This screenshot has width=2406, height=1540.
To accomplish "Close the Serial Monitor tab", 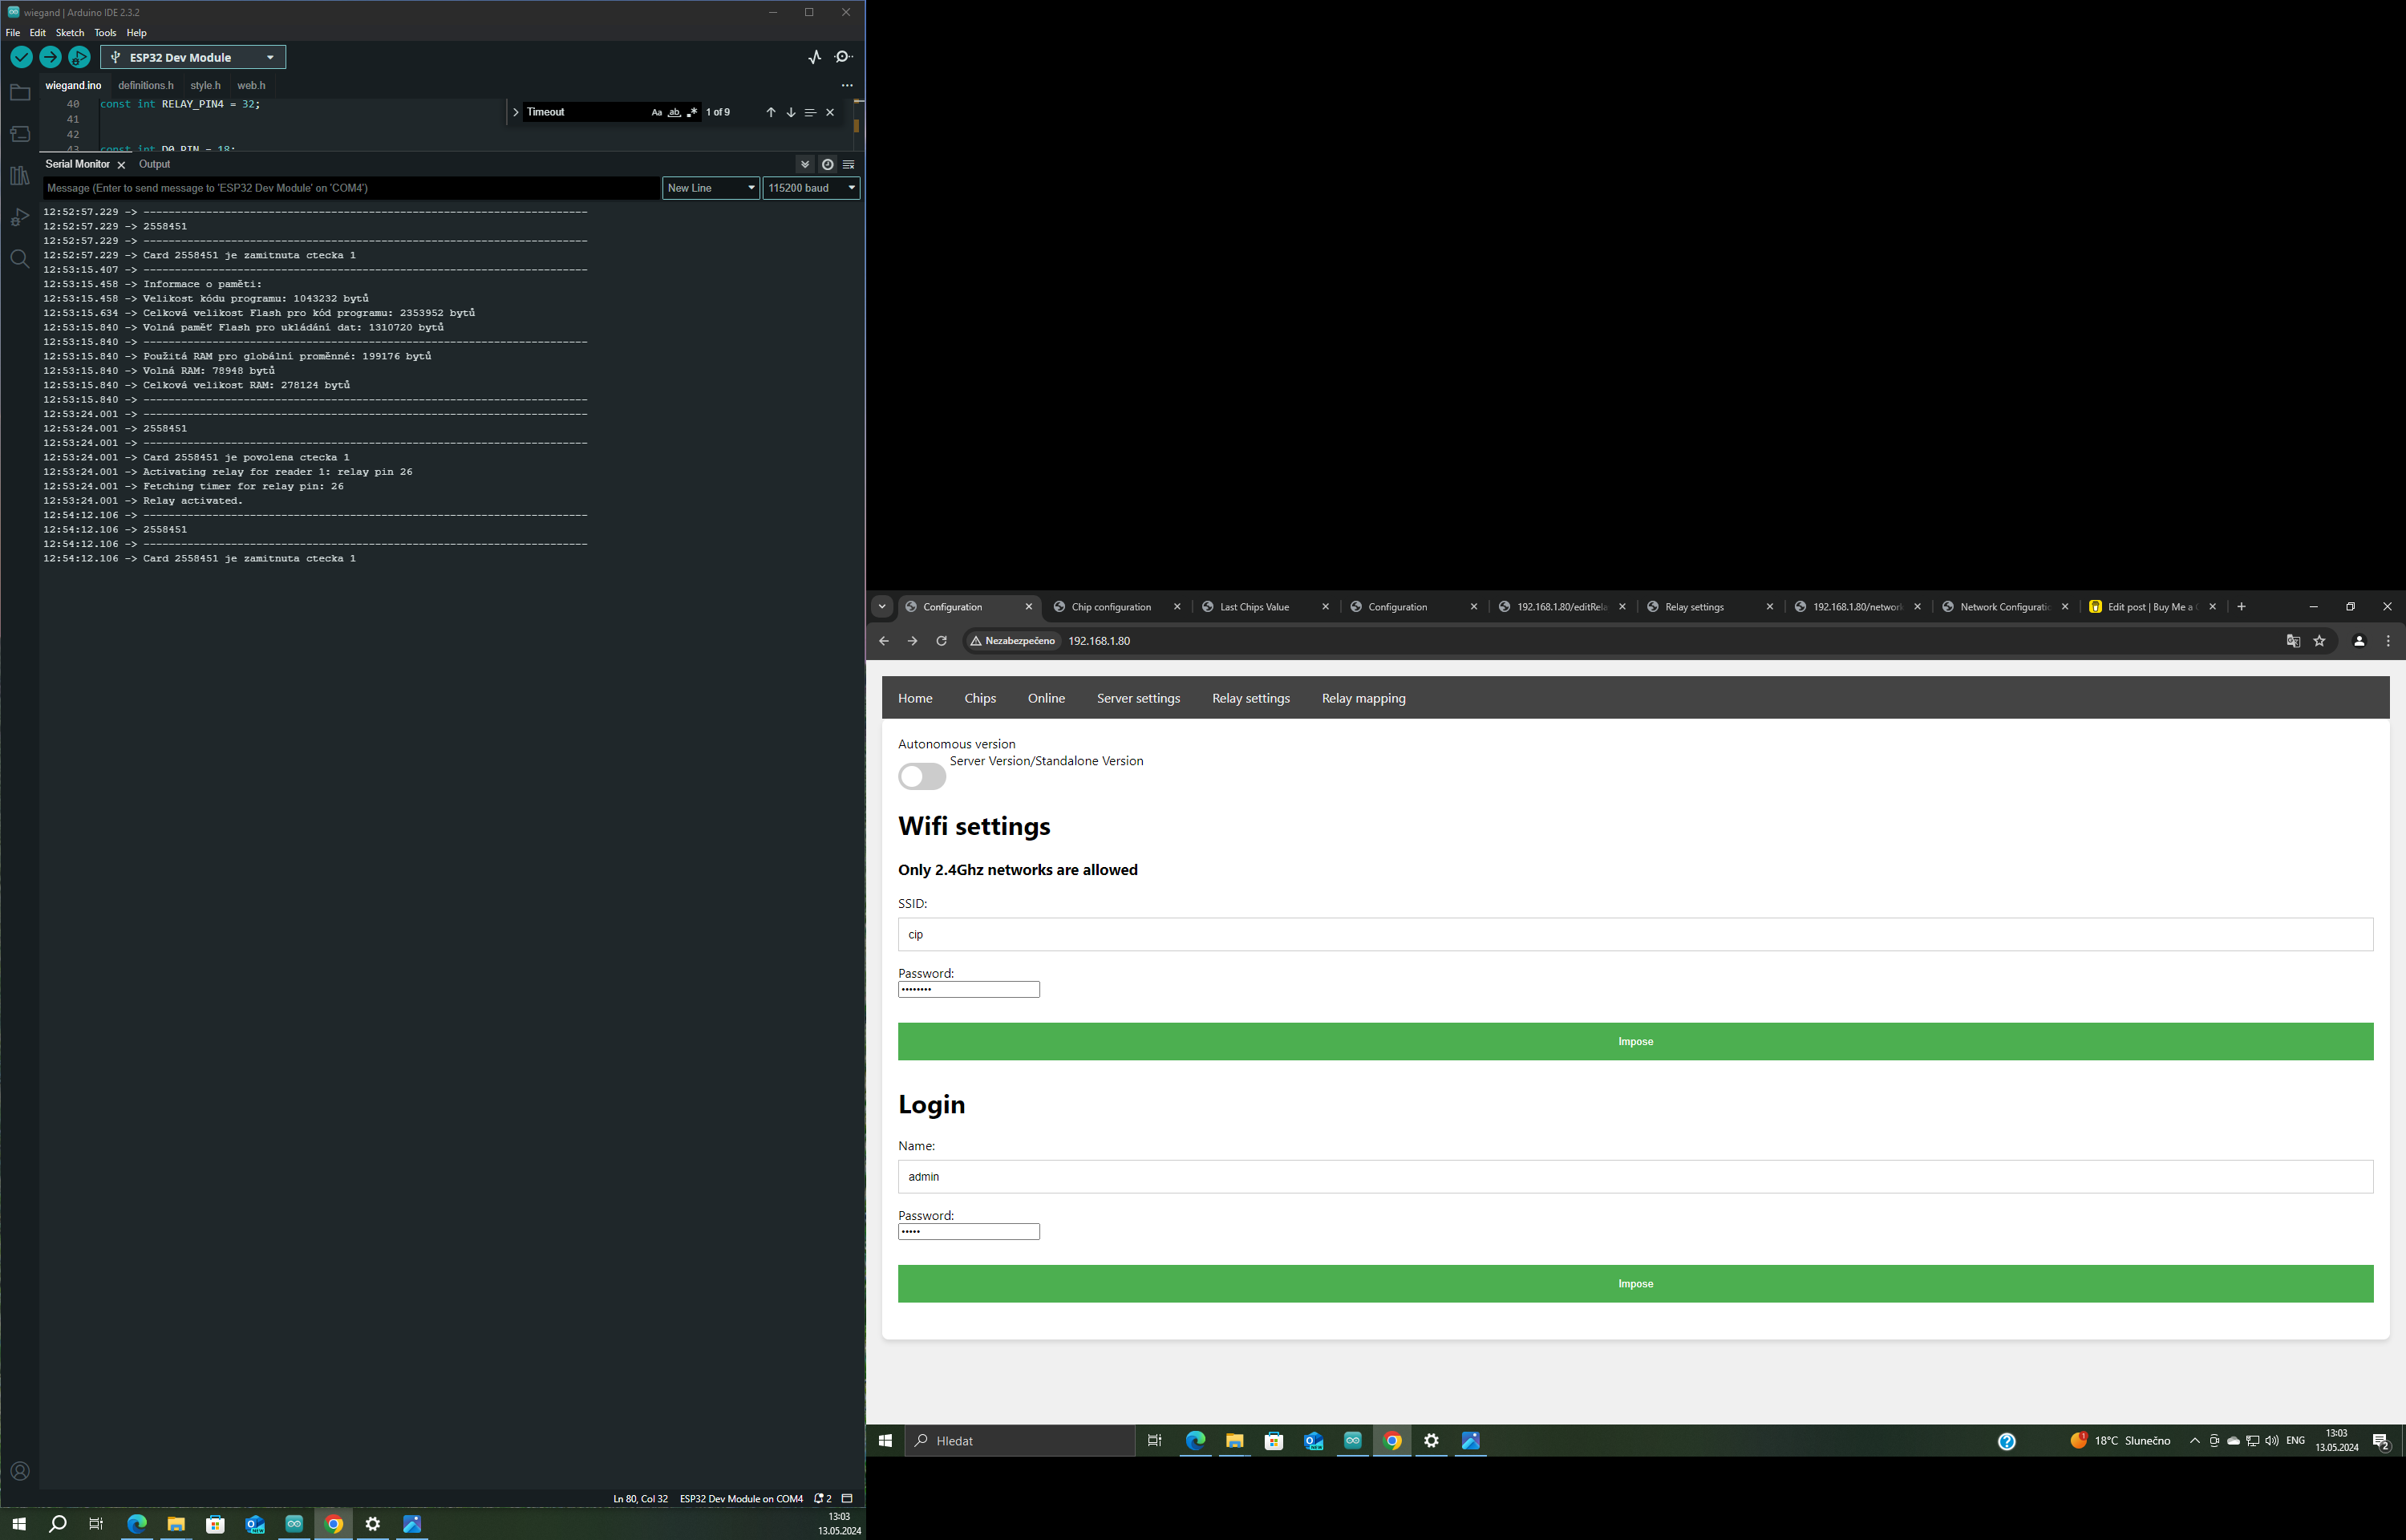I will (122, 165).
